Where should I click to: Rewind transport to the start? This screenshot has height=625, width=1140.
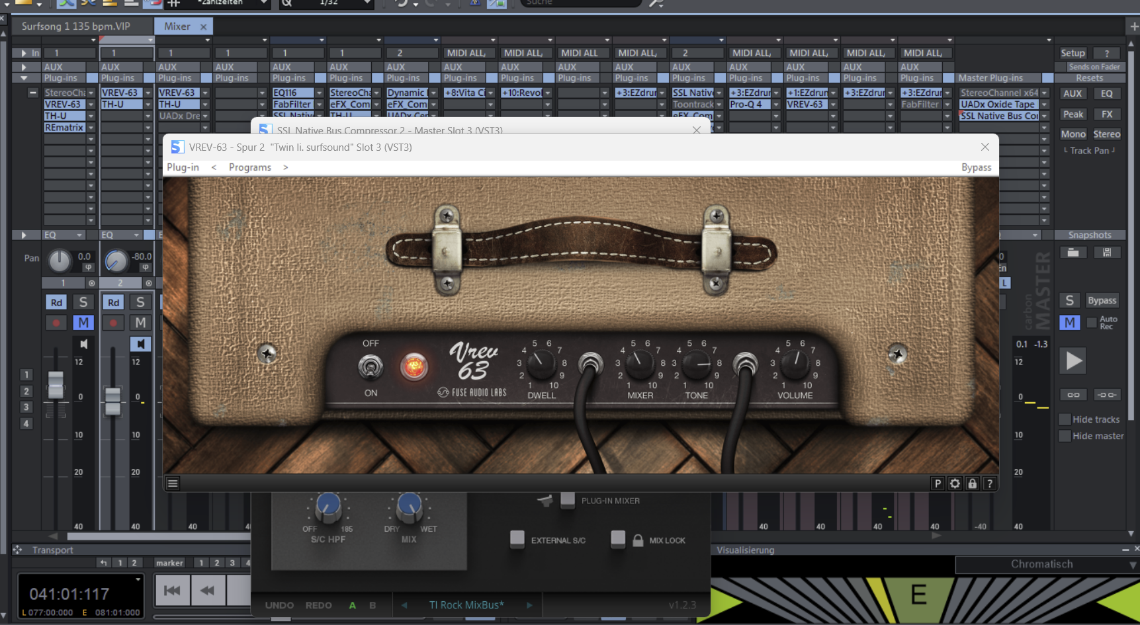click(x=172, y=590)
